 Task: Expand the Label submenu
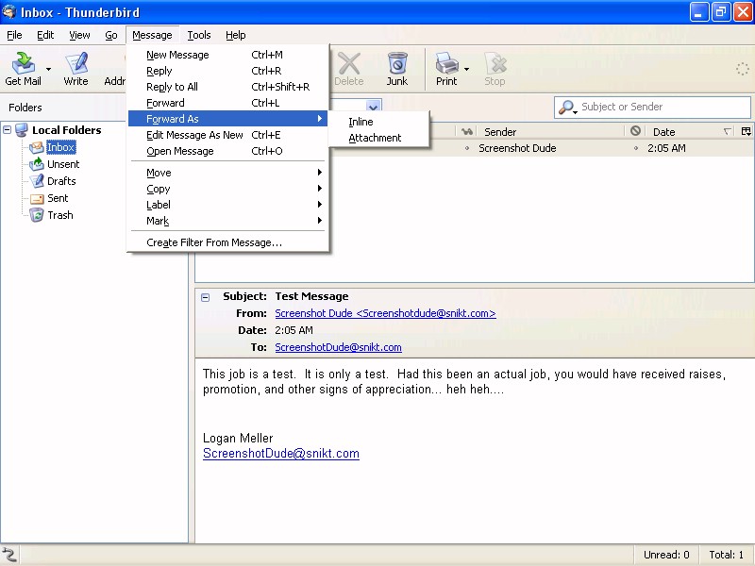tap(228, 205)
